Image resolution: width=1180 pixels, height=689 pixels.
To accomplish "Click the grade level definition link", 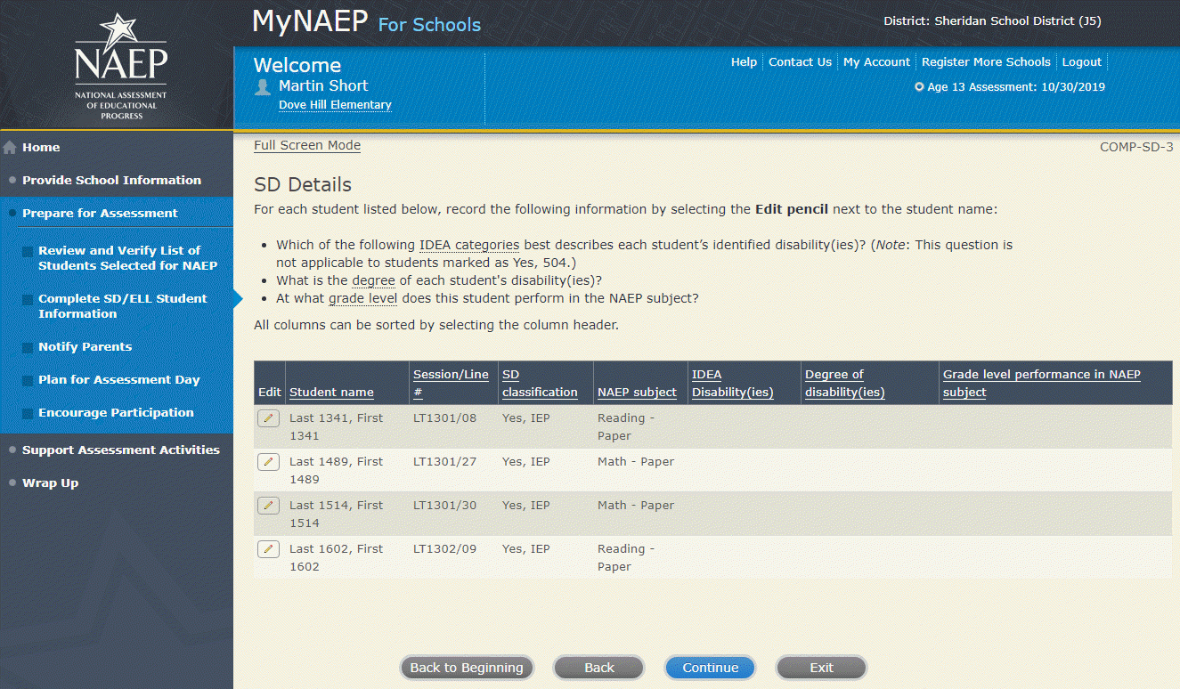I will coord(362,298).
